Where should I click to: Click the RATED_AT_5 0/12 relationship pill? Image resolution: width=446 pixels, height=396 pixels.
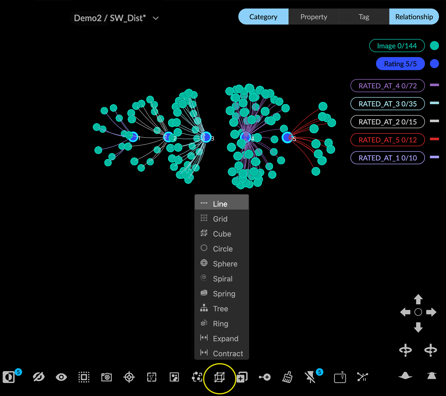point(388,140)
